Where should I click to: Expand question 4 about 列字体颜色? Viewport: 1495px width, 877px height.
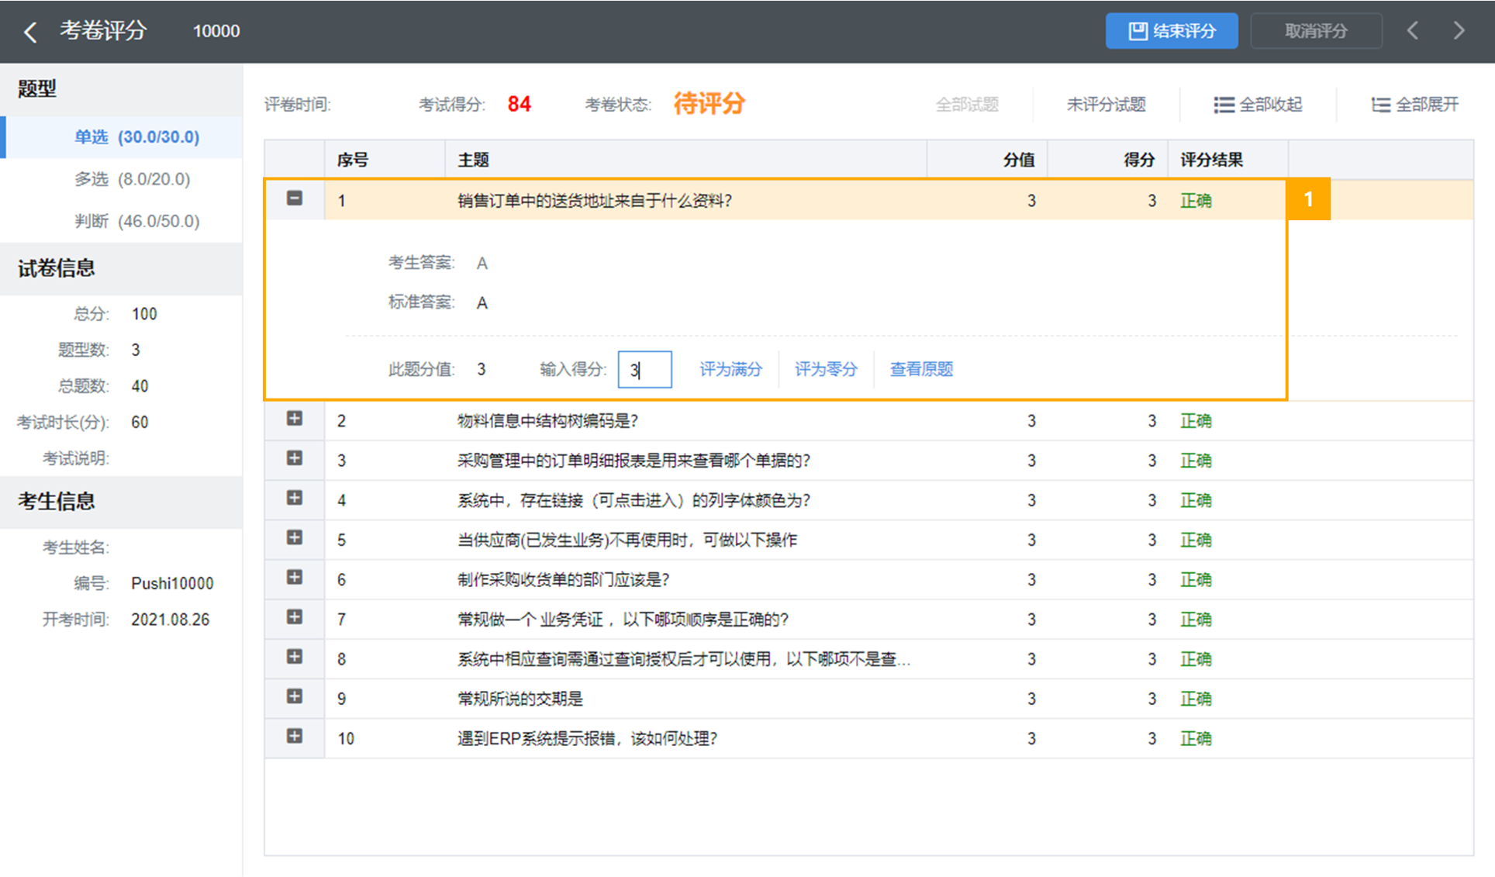pos(295,498)
